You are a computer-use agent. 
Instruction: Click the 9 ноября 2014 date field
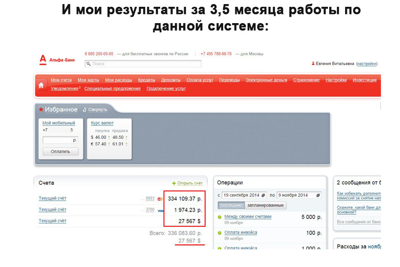click(299, 195)
